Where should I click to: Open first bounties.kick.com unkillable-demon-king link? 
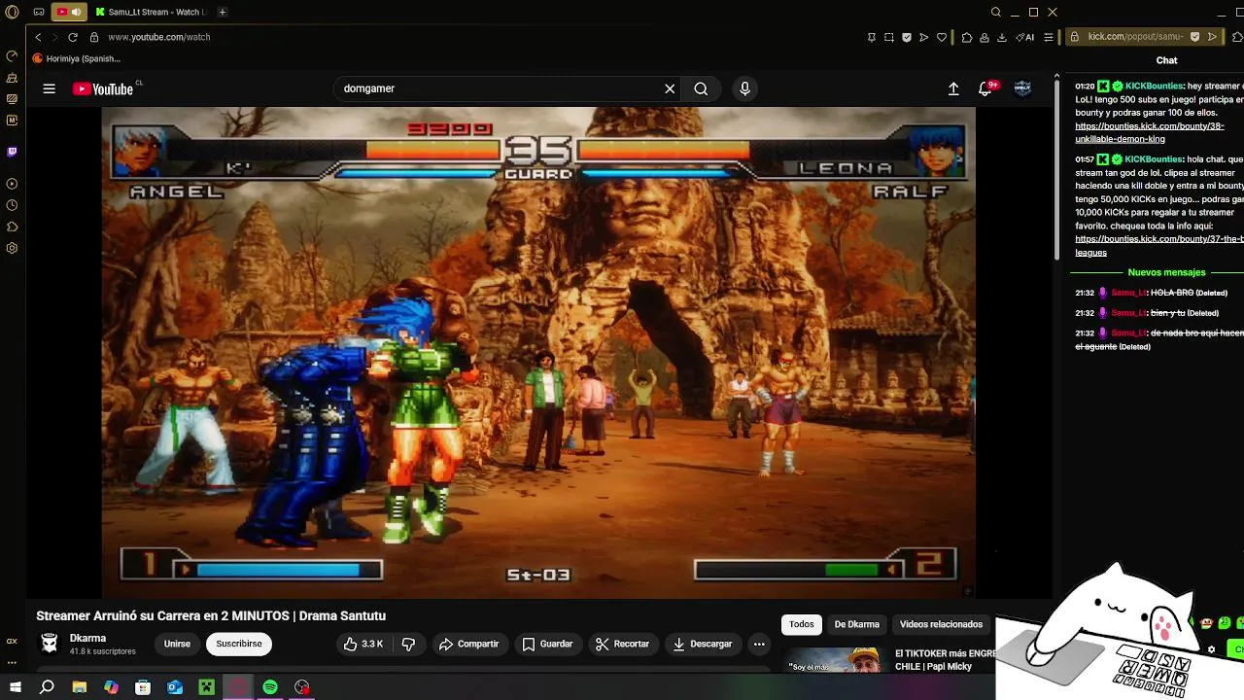pos(1149,132)
